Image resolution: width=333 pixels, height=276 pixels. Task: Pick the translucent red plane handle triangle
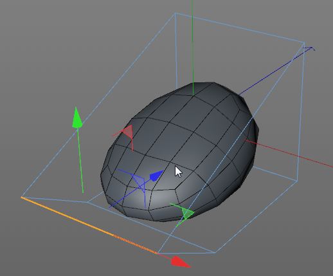tap(128, 131)
